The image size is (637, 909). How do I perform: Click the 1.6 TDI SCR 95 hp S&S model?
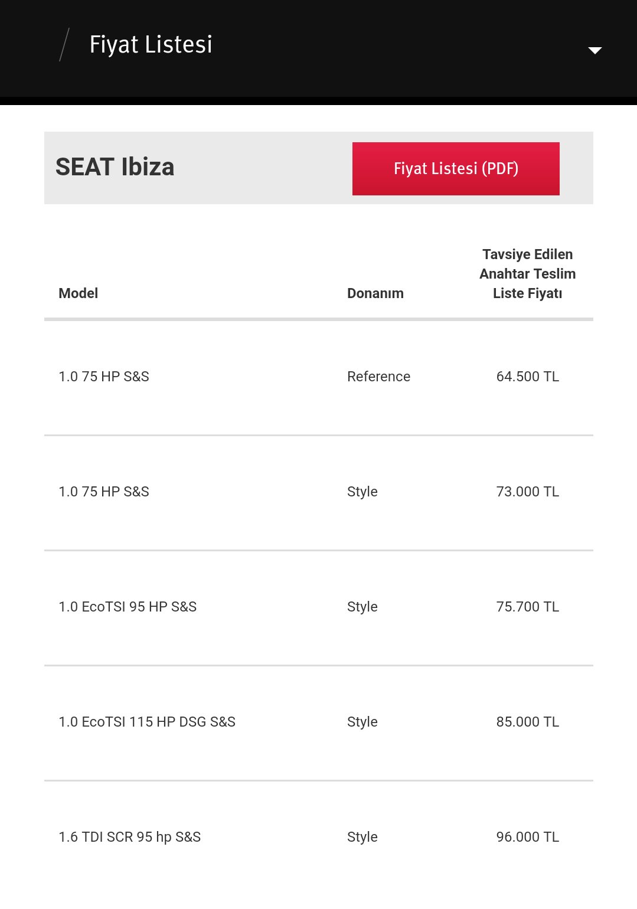tap(130, 837)
